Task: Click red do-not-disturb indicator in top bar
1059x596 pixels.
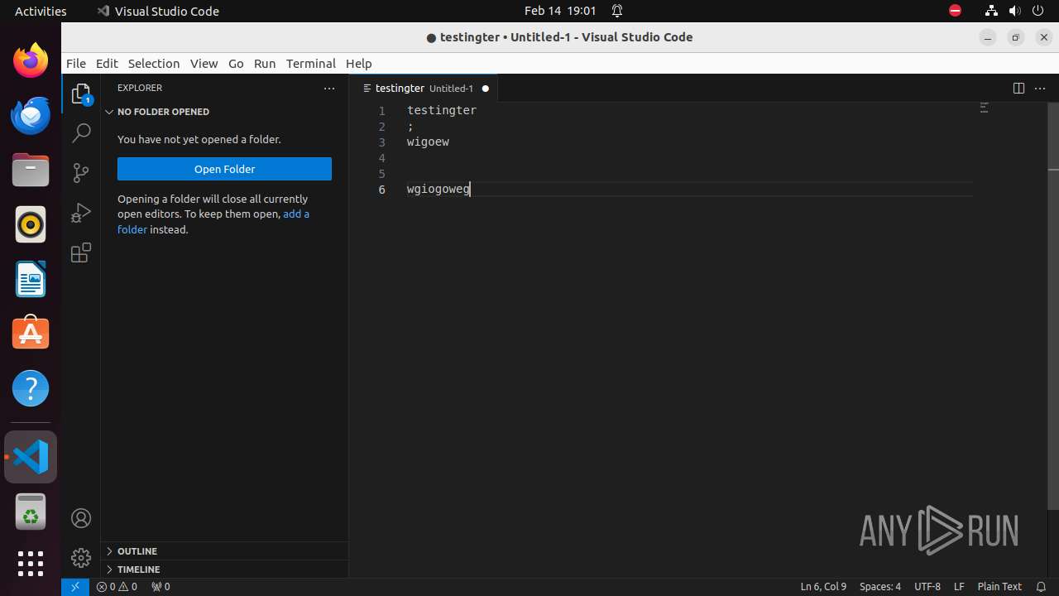Action: (x=955, y=11)
